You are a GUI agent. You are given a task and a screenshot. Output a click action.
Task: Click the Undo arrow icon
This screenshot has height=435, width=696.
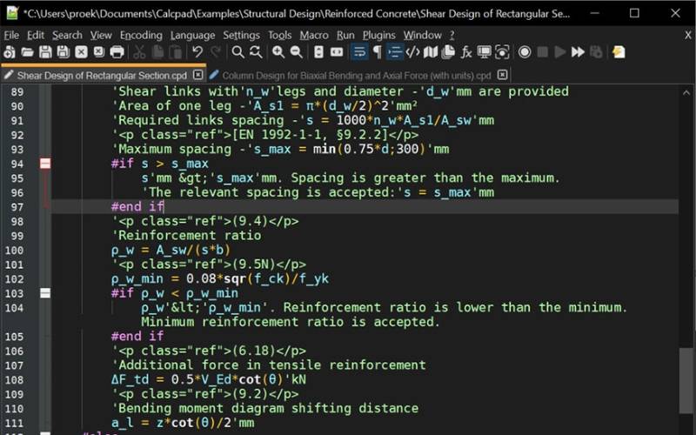(x=197, y=53)
